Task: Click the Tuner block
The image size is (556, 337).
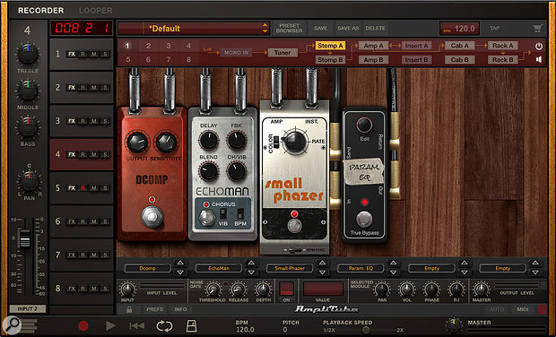Action: (282, 53)
